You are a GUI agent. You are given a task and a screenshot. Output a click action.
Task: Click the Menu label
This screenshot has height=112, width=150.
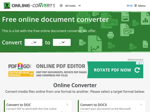coord(142,6)
